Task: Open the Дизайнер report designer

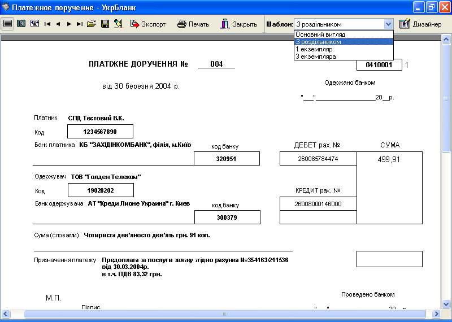Action: [x=421, y=24]
